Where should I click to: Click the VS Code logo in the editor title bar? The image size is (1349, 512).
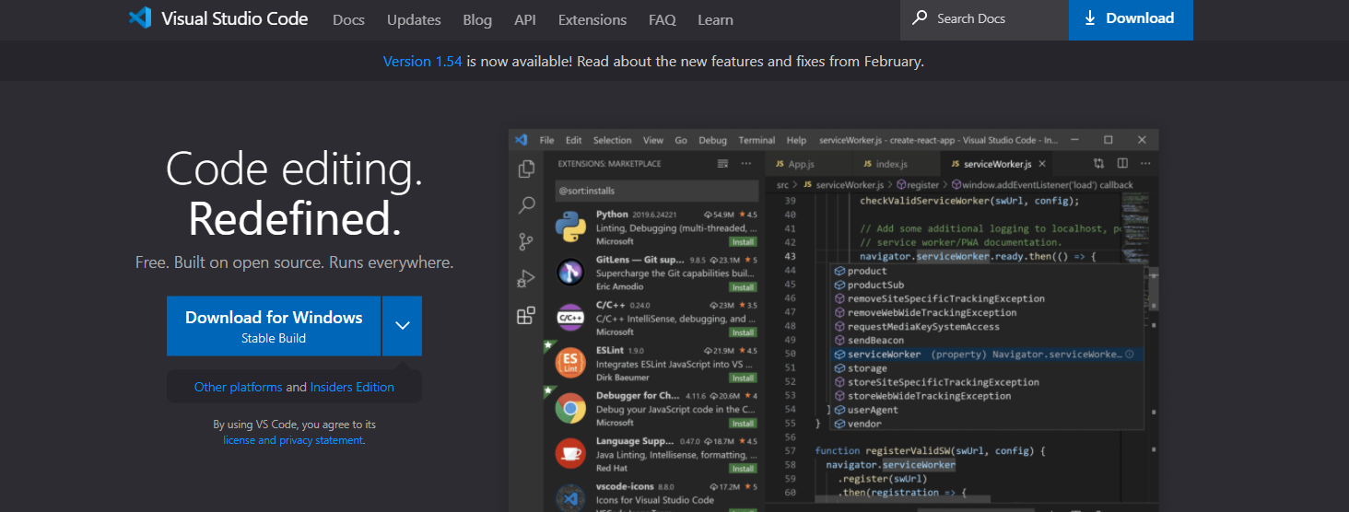(x=522, y=140)
